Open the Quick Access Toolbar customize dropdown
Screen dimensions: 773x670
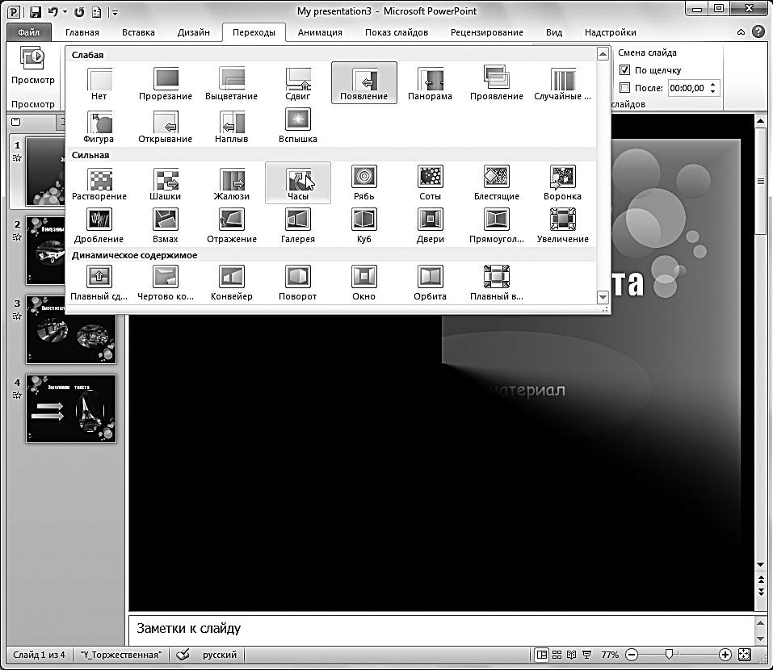pyautogui.click(x=115, y=12)
